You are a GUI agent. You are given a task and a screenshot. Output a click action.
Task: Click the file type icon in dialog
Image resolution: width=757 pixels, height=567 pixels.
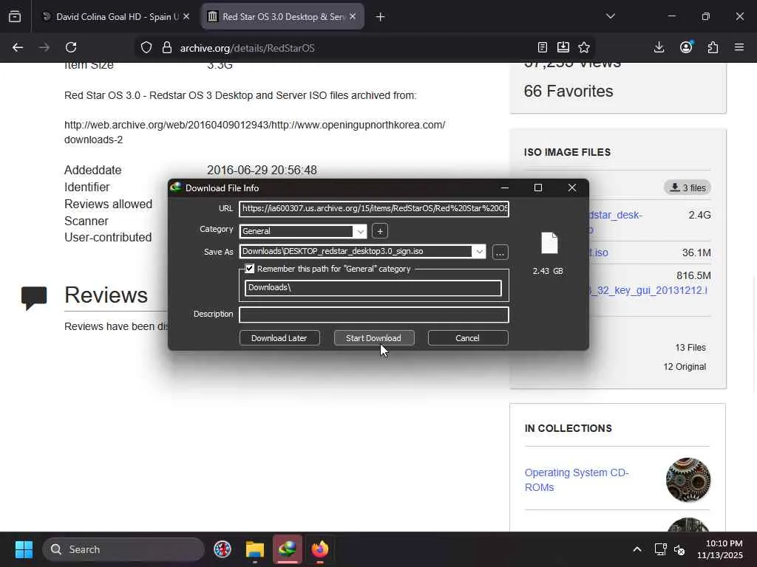pos(549,242)
